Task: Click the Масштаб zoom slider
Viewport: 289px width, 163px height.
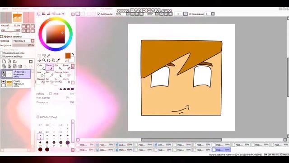Action: [x=10, y=28]
